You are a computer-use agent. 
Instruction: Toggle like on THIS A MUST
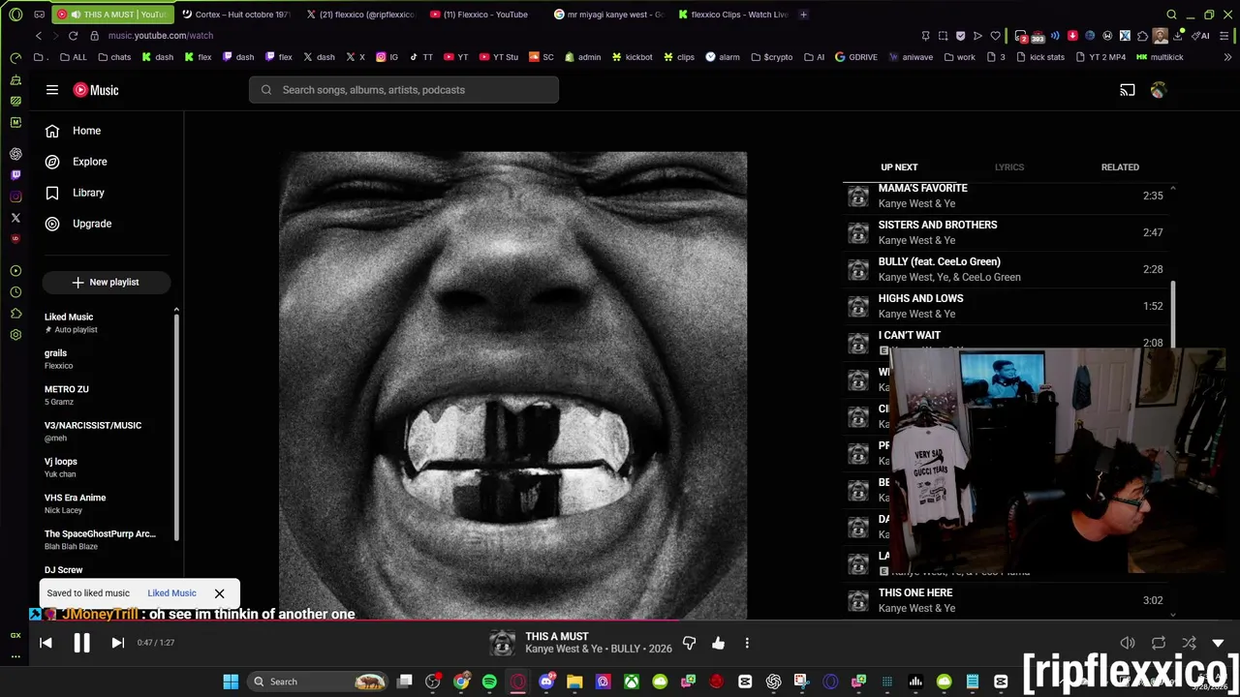pos(718,643)
